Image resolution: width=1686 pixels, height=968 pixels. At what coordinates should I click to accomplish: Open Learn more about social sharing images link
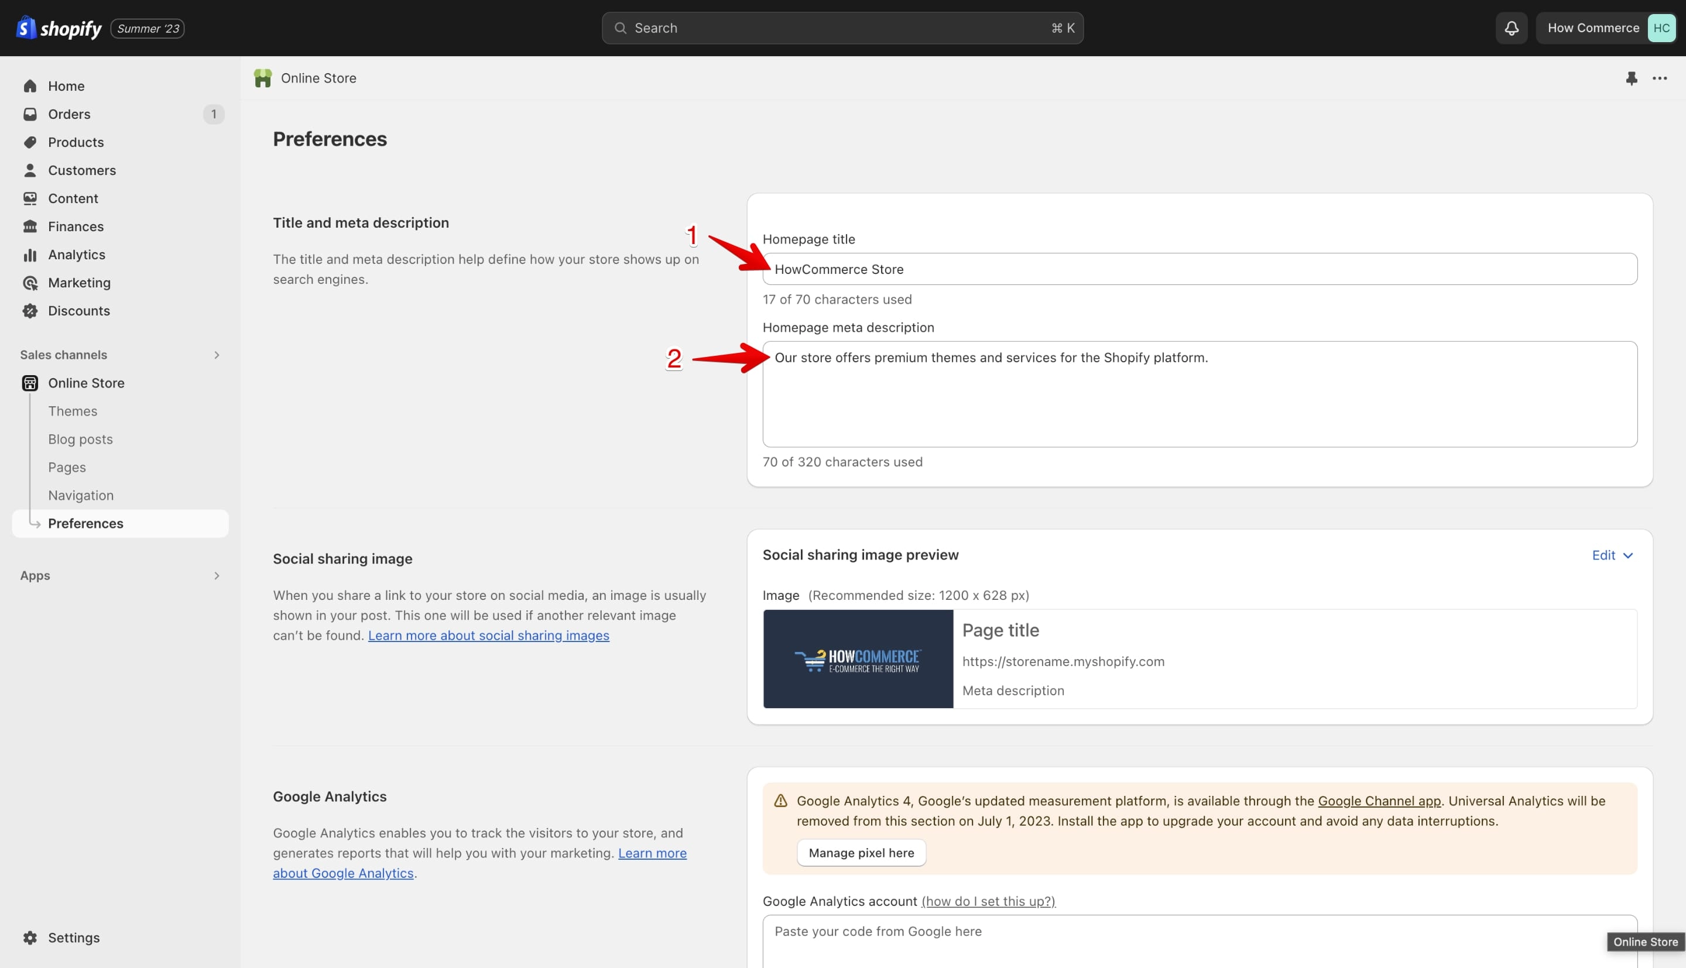489,636
